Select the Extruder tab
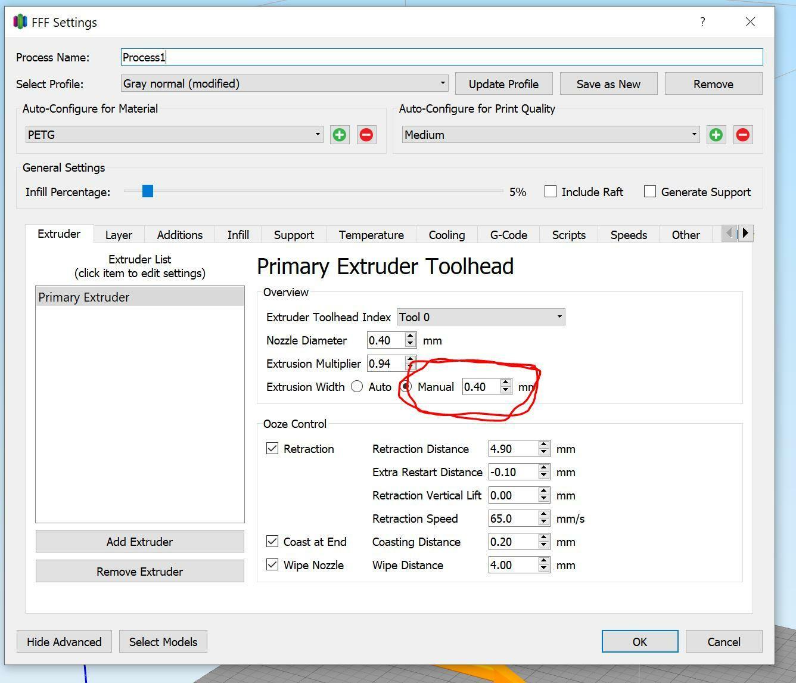Screen dimensions: 796x683 59,234
